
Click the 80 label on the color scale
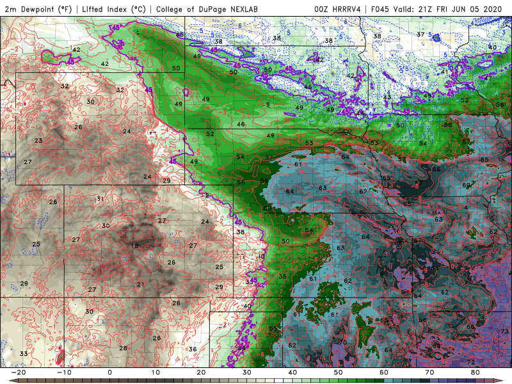pyautogui.click(x=476, y=372)
